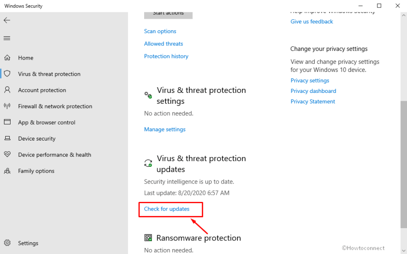Click Give us feedback
This screenshot has height=254, width=407.
point(311,21)
